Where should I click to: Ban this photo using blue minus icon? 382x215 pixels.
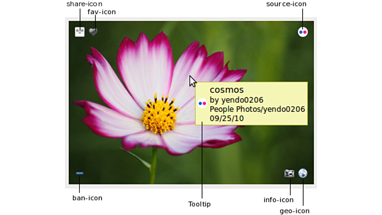80,173
